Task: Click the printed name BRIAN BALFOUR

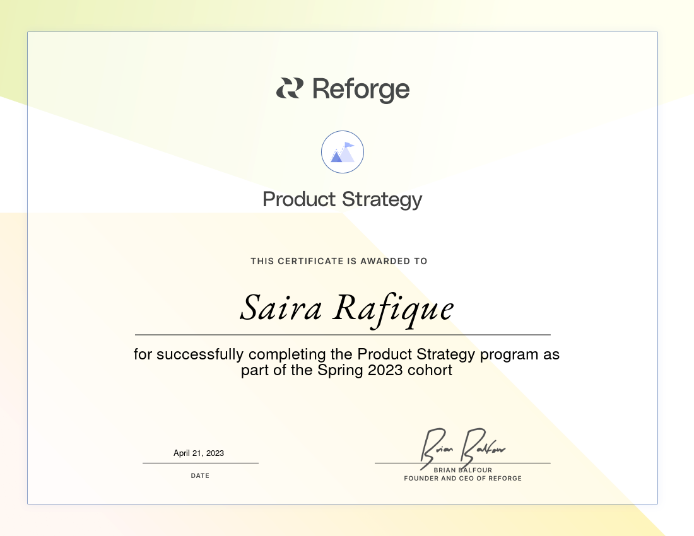Action: tap(462, 470)
